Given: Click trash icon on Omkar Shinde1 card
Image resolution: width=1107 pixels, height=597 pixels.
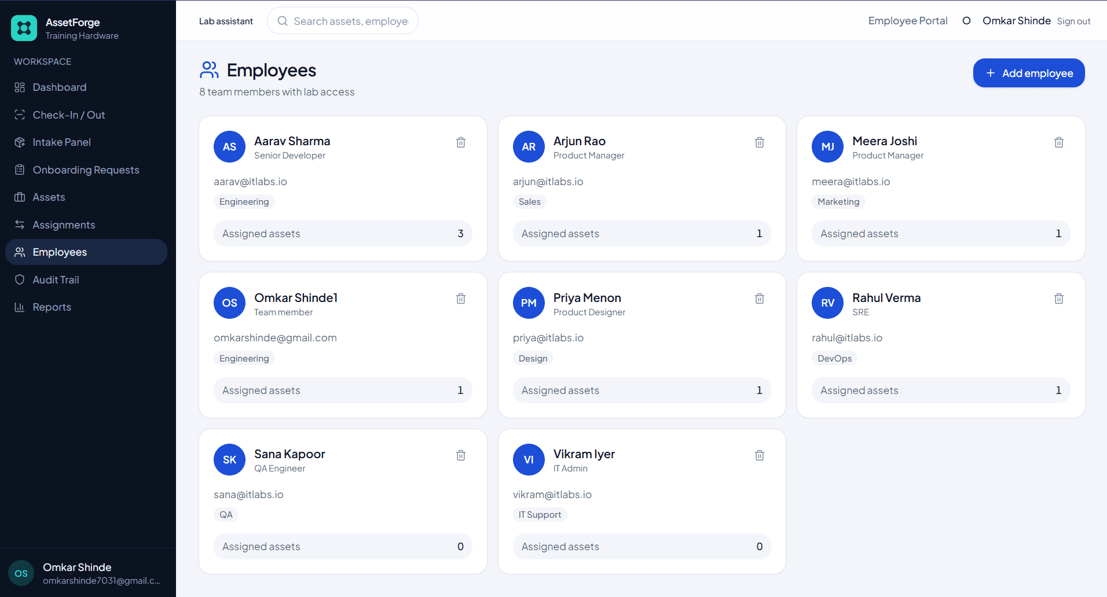Looking at the screenshot, I should [461, 298].
